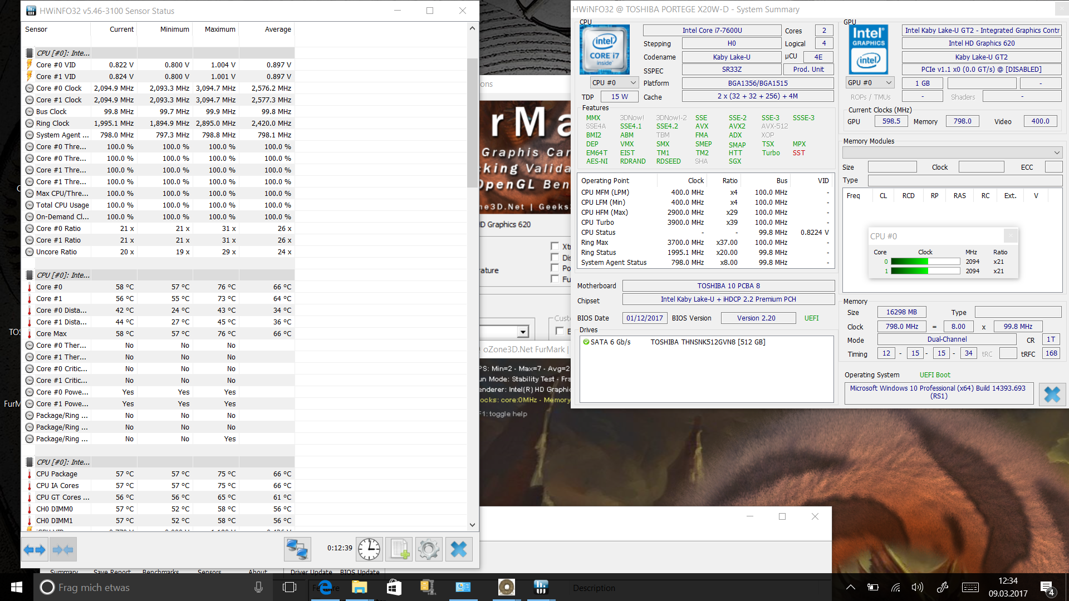Image resolution: width=1069 pixels, height=601 pixels.
Task: Open File Explorer from the taskbar
Action: 359,587
